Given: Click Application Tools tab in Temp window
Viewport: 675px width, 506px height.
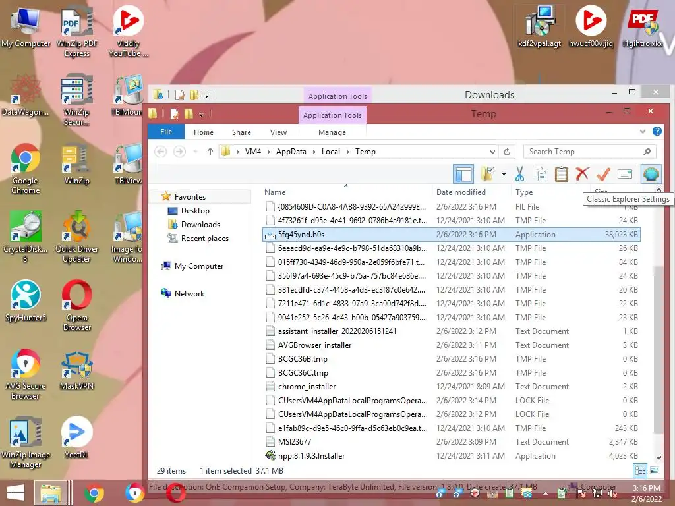Looking at the screenshot, I should (x=332, y=115).
